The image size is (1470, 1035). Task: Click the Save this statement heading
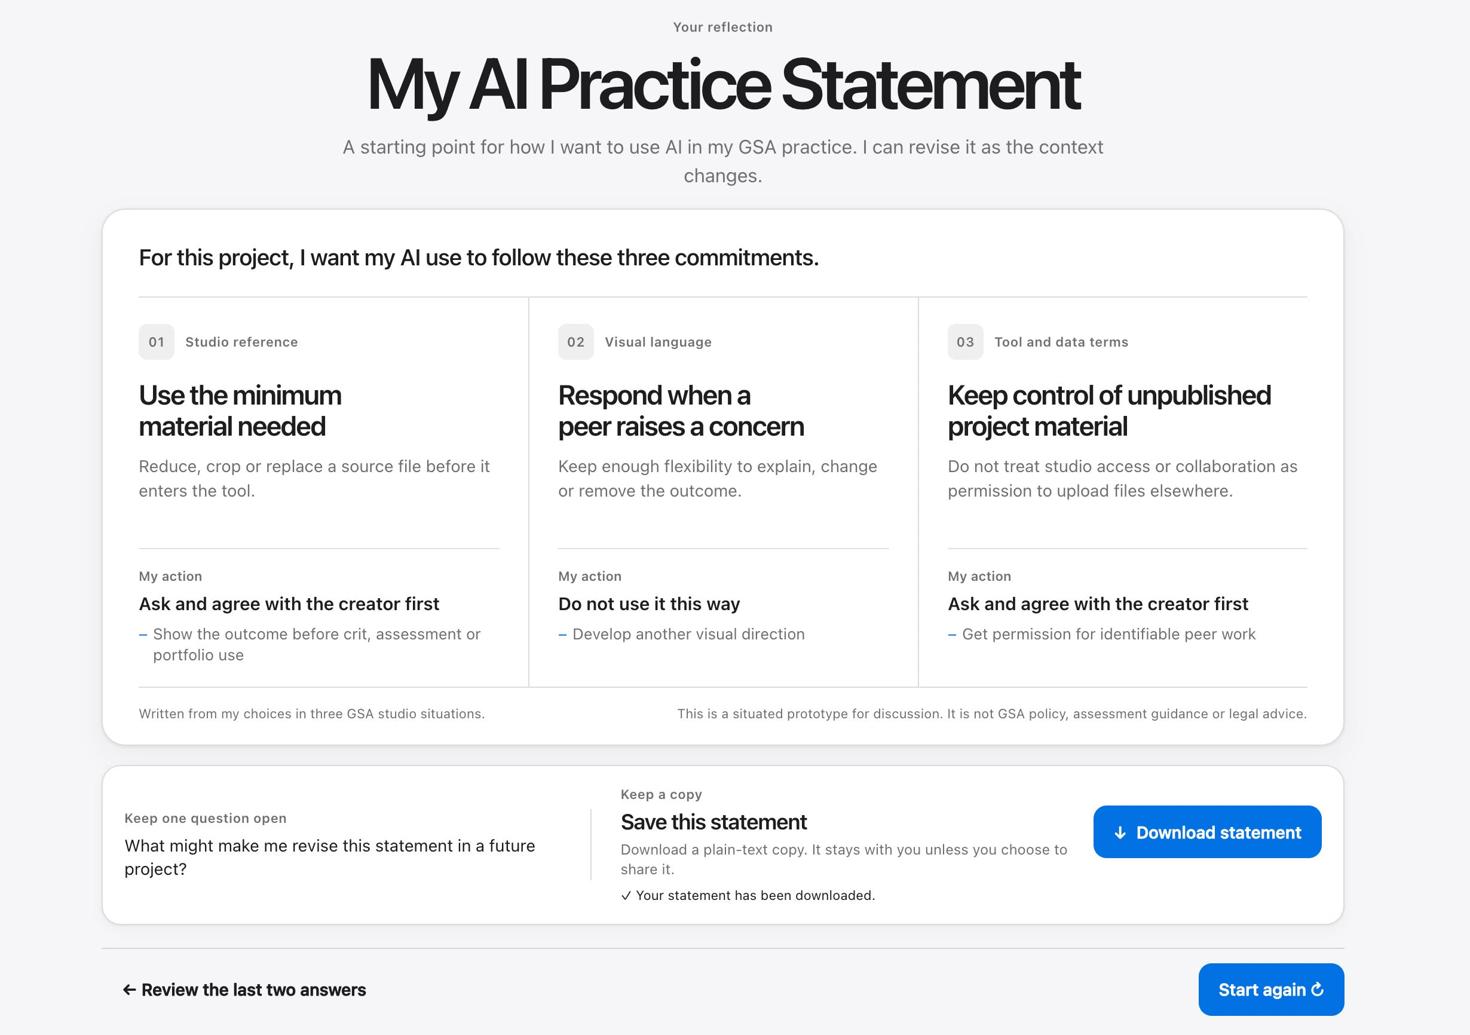pyautogui.click(x=714, y=822)
